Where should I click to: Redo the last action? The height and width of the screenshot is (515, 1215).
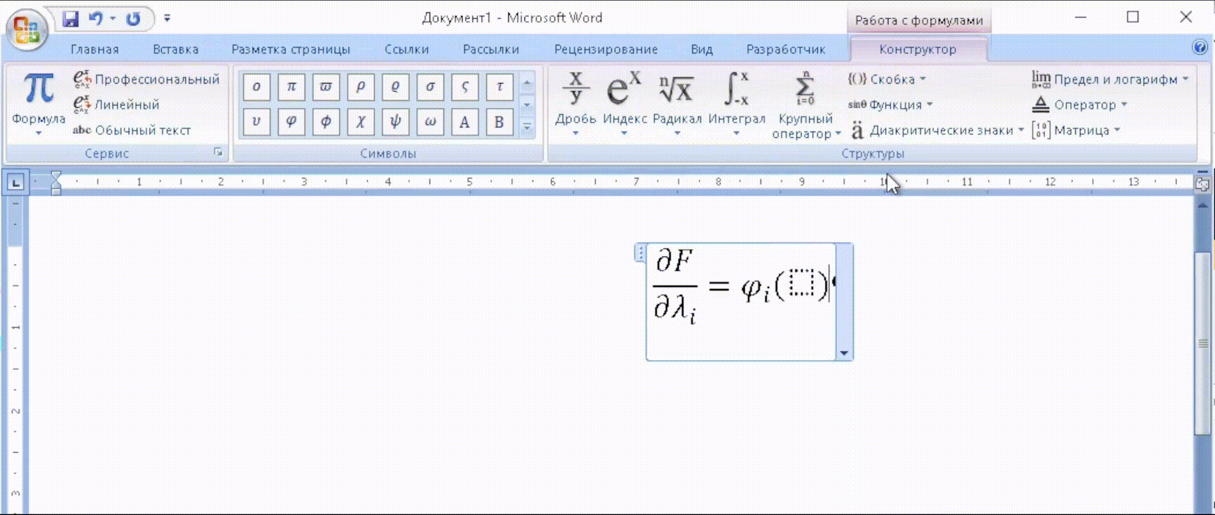coord(134,19)
